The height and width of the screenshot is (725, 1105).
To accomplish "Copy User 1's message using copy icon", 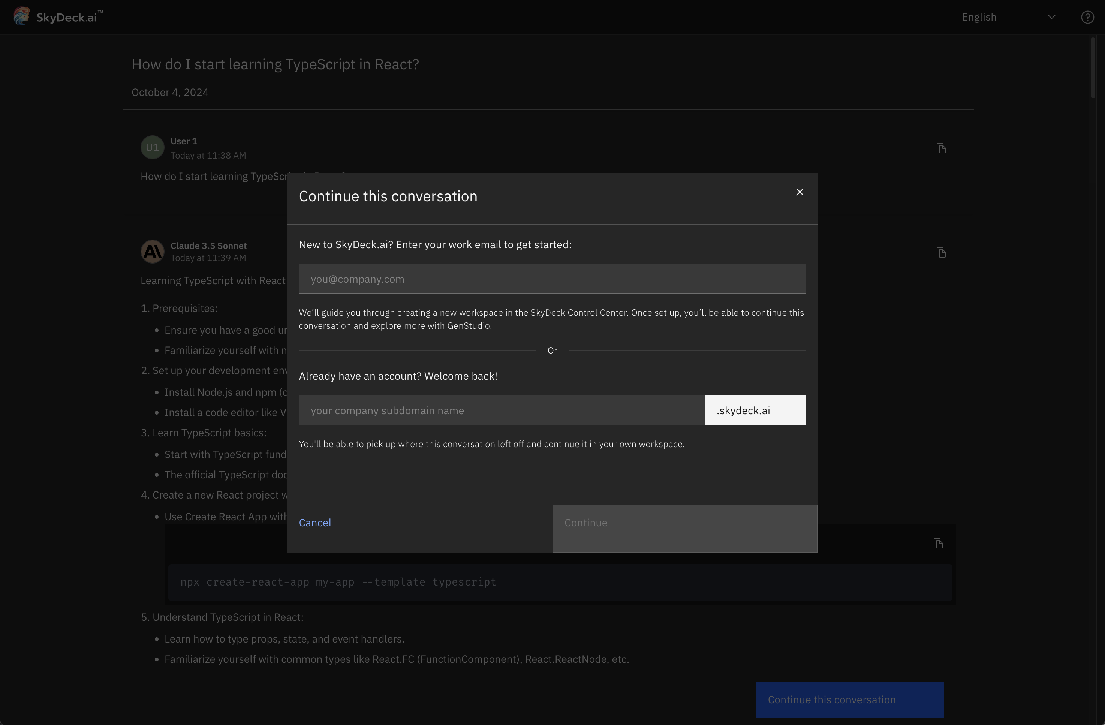I will pos(941,148).
